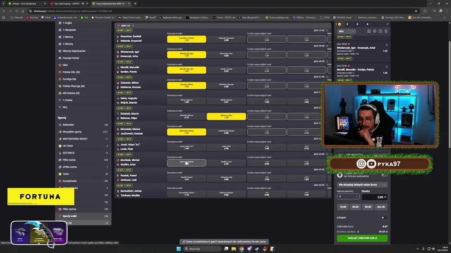Open Pawlak, Pawel vs Zerhouni fight link

(x=129, y=177)
